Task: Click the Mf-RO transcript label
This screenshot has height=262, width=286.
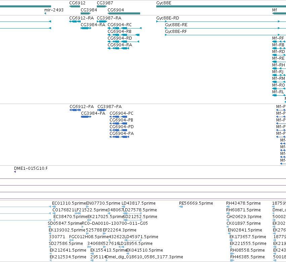Action: click(x=279, y=85)
